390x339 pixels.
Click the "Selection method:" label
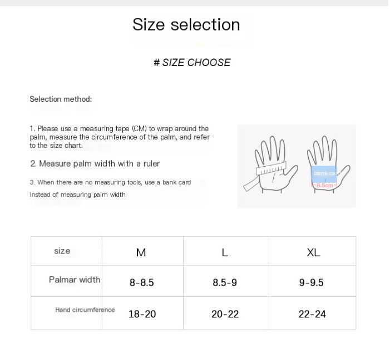coord(61,99)
